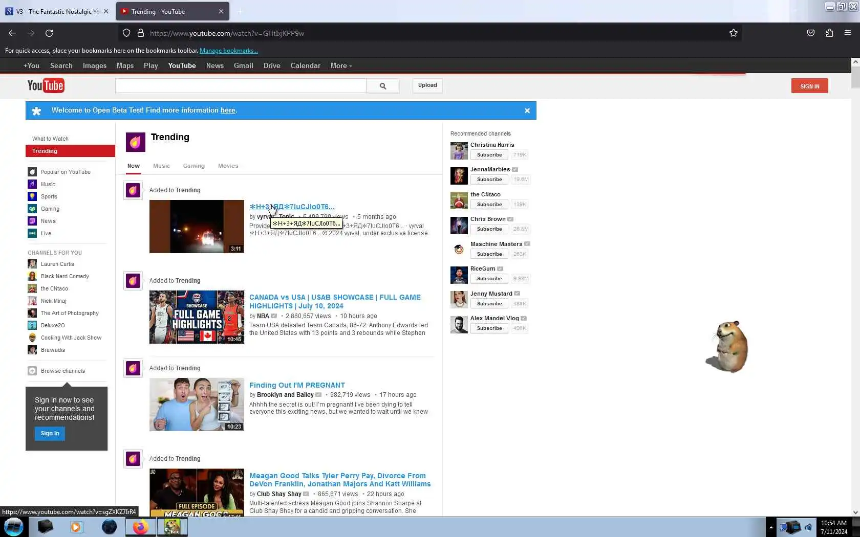Open the 'here' link in beta banner
860x537 pixels.
(x=228, y=110)
